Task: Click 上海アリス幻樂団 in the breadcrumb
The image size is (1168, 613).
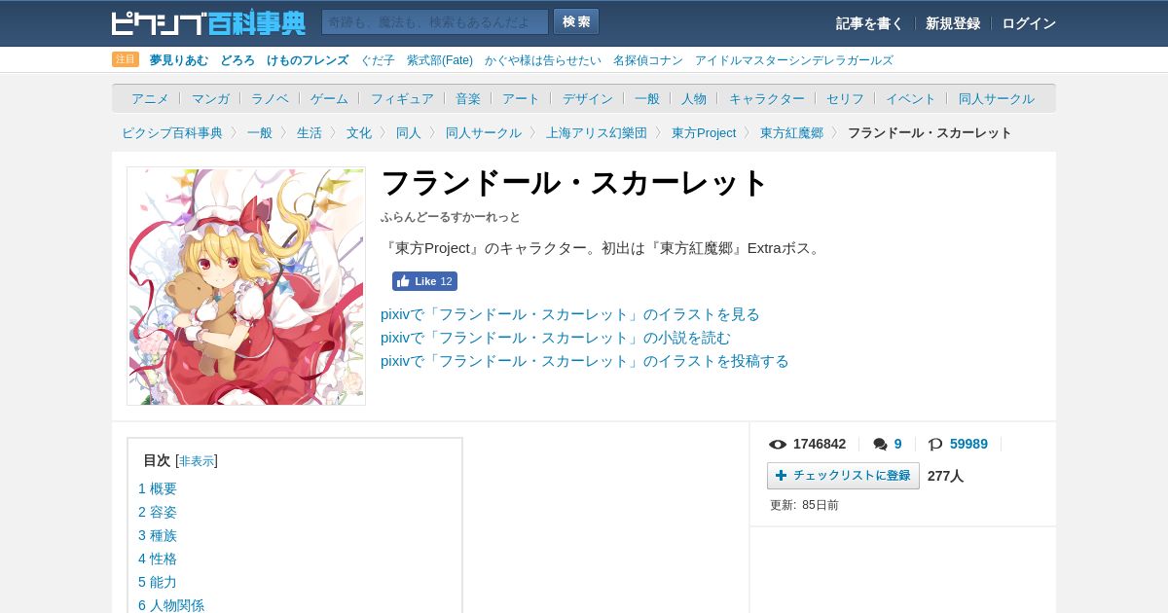Action: (x=597, y=132)
